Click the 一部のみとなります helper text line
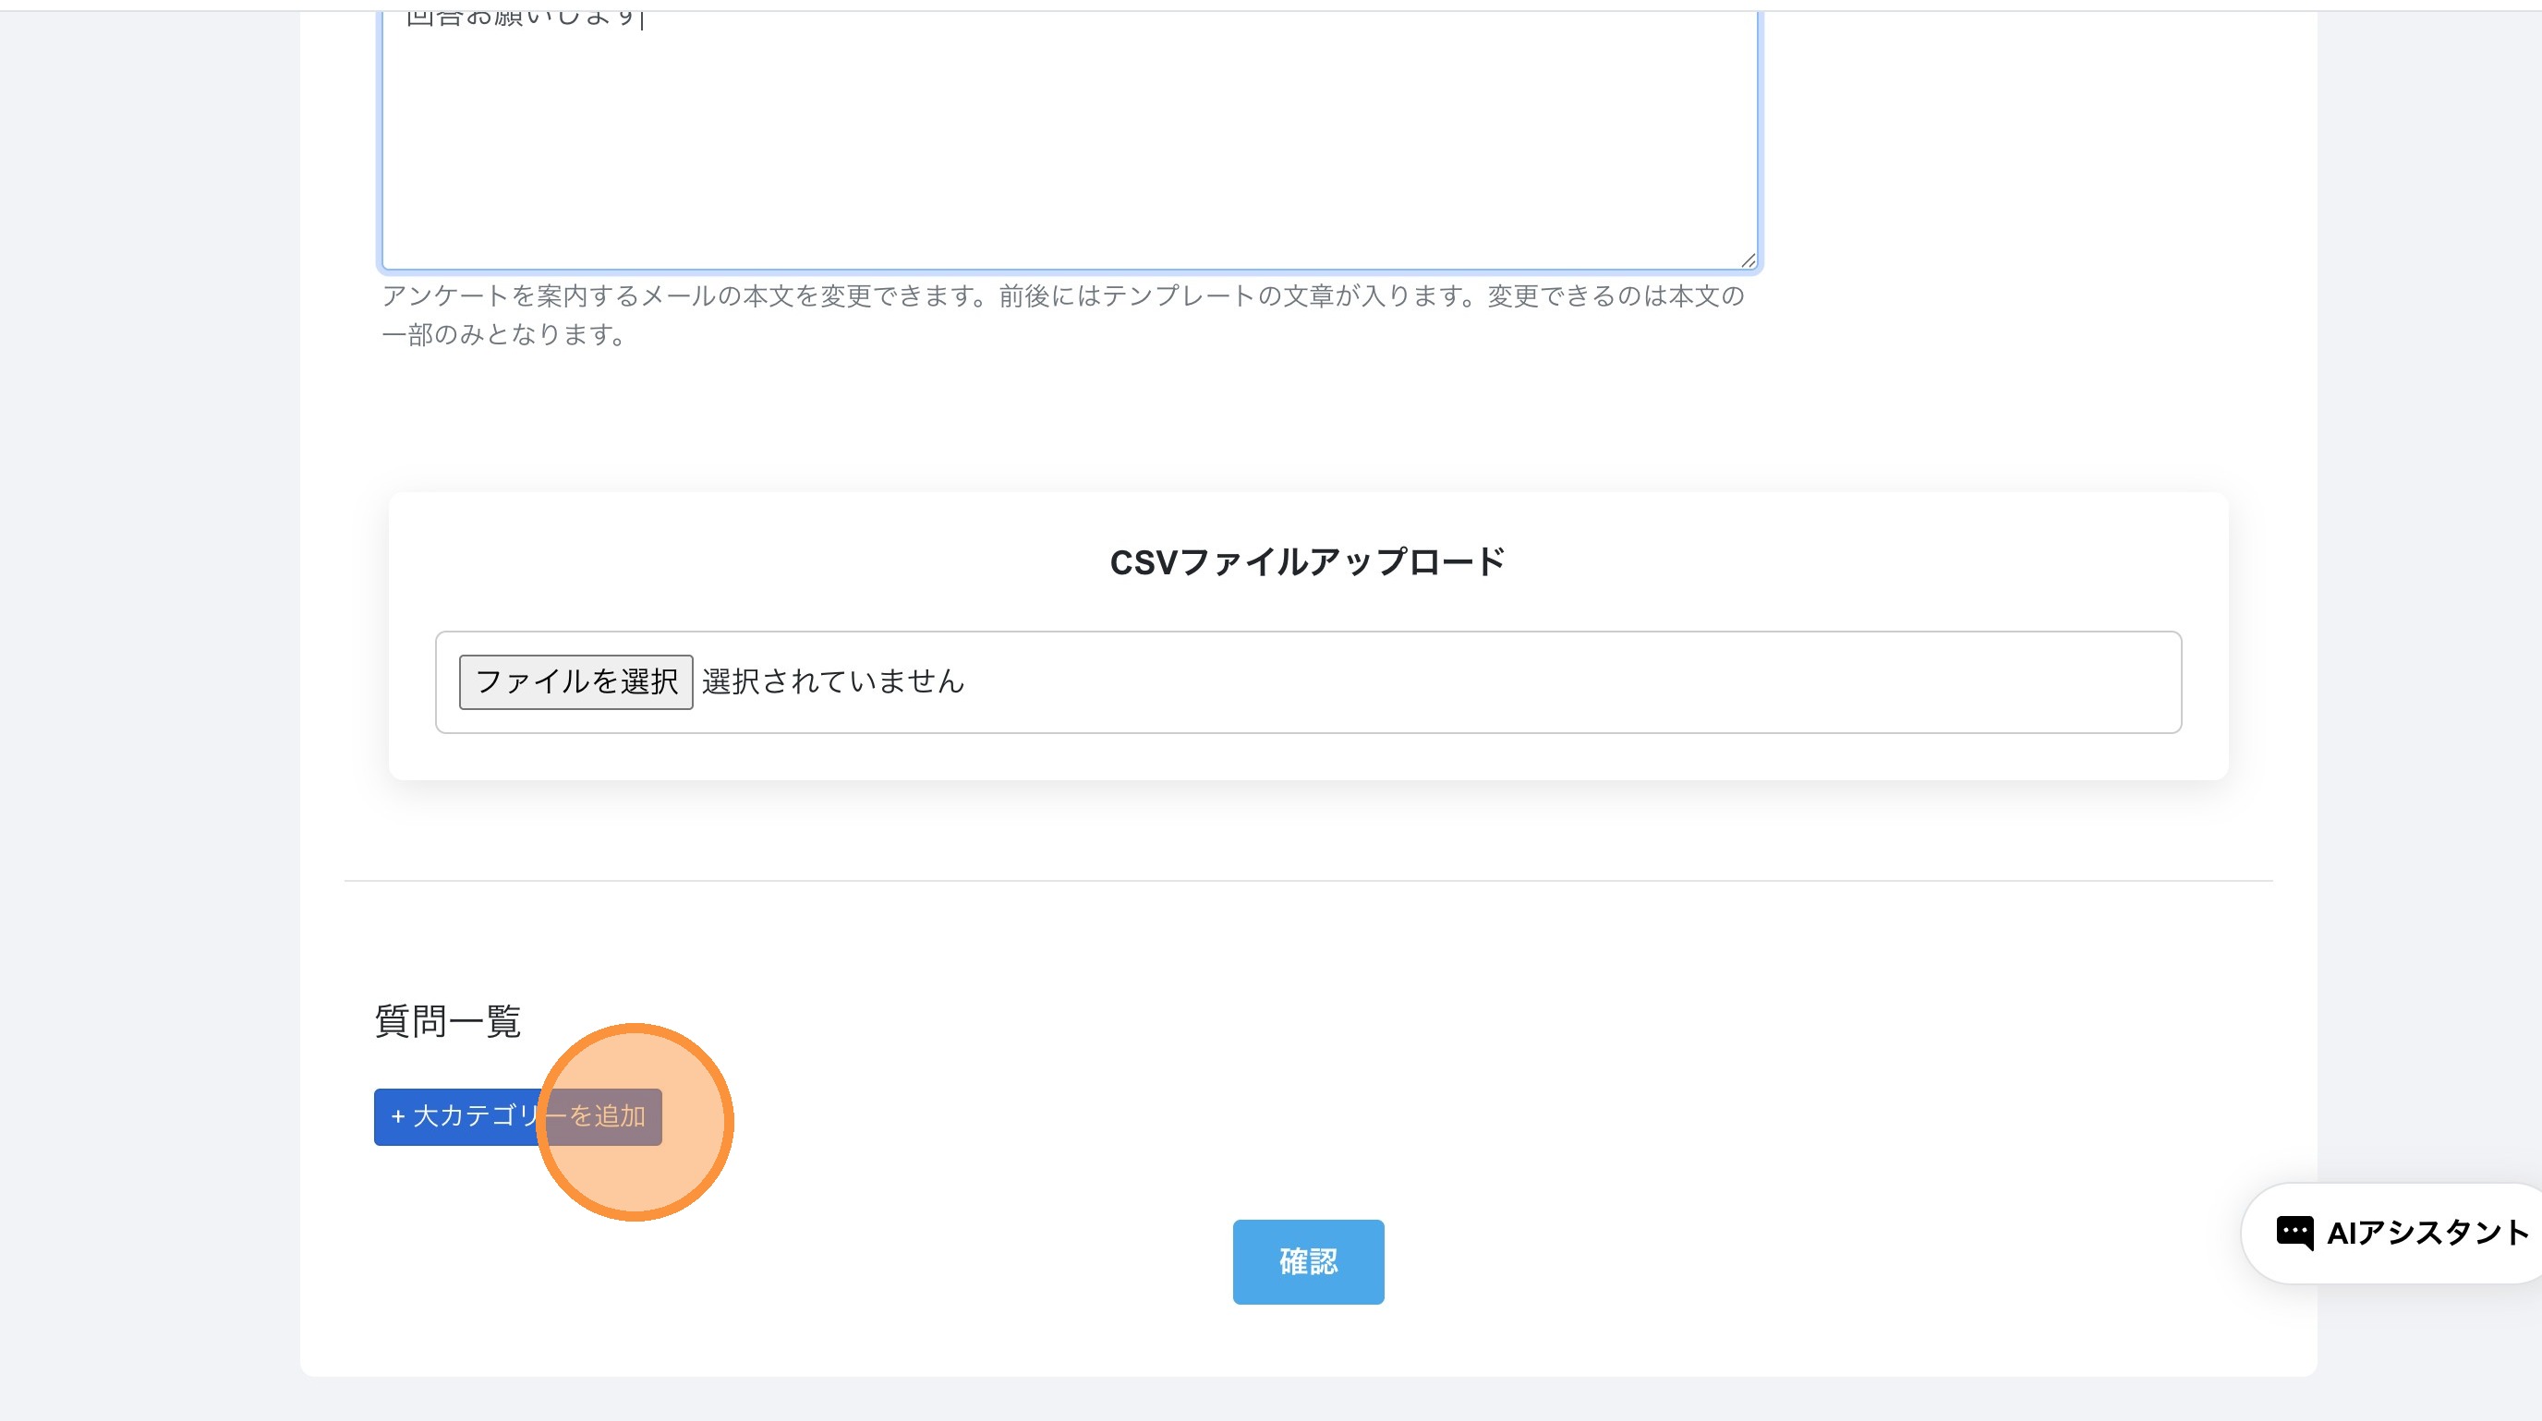The width and height of the screenshot is (2542, 1421). click(503, 335)
